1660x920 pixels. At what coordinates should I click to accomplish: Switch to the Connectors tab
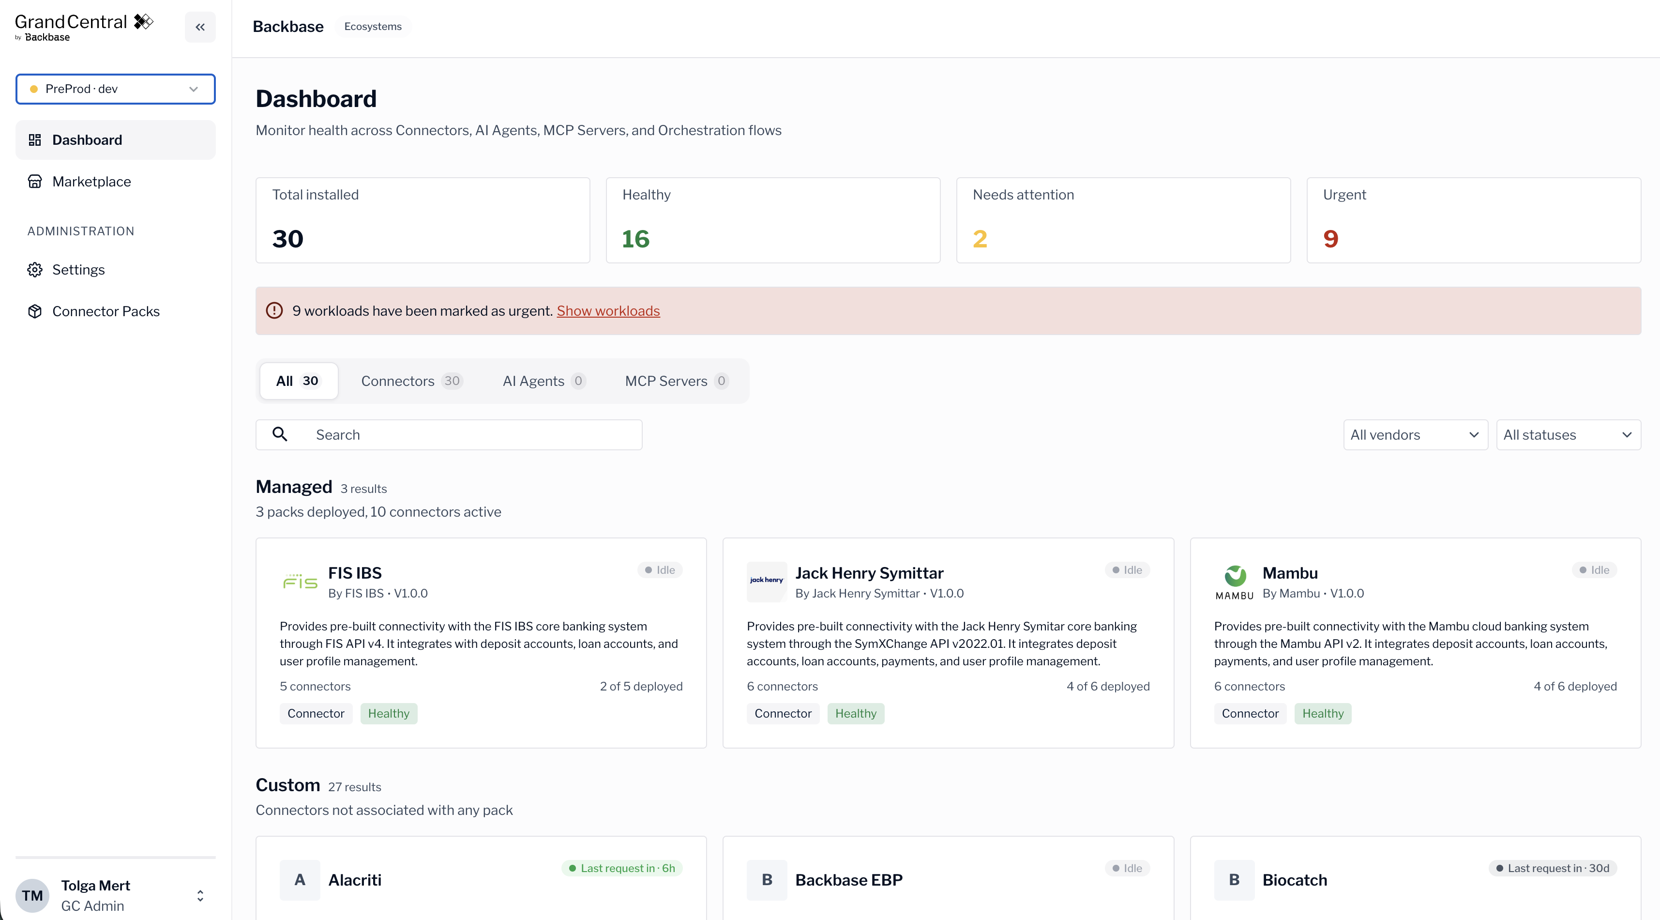tap(412, 381)
